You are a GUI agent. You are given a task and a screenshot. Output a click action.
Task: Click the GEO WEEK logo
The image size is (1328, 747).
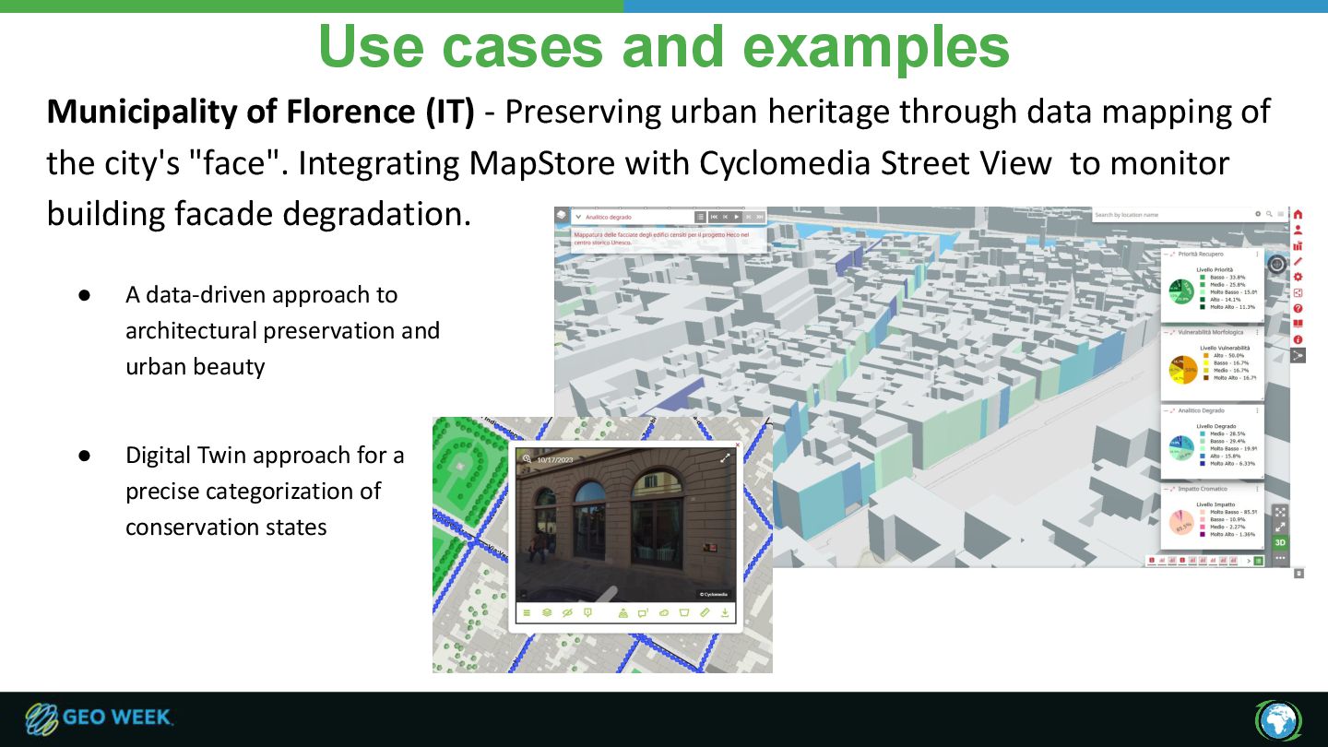pos(98,718)
